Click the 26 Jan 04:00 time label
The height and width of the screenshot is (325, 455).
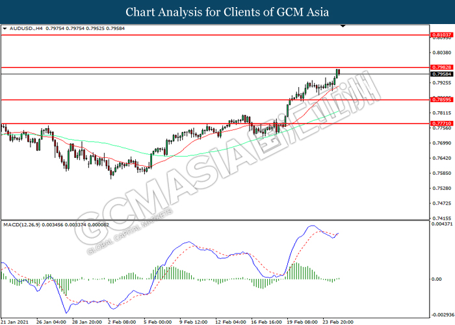[51, 322]
